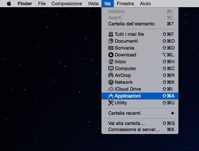
Task: Click the ⇧⌘F shortcut beside Tutti i miei file
Action: pyautogui.click(x=168, y=34)
